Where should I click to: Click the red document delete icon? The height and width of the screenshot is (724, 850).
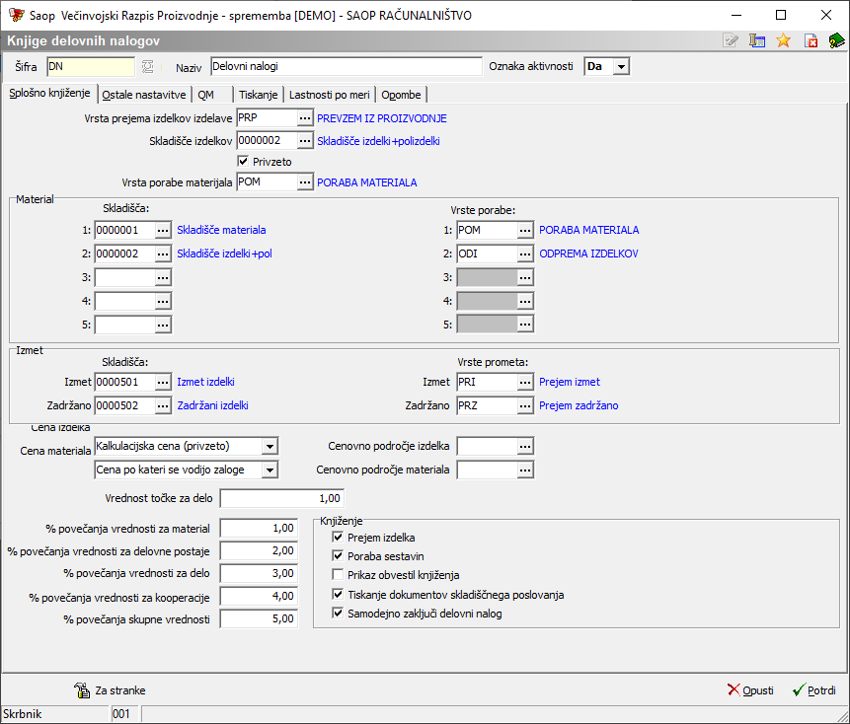pos(811,40)
